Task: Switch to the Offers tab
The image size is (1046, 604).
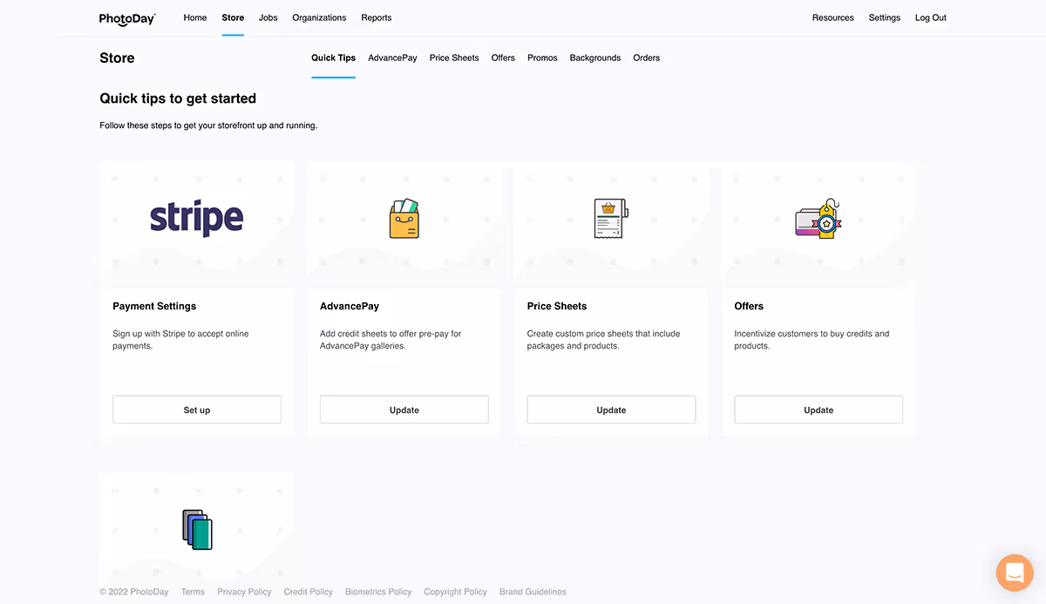Action: 503,58
